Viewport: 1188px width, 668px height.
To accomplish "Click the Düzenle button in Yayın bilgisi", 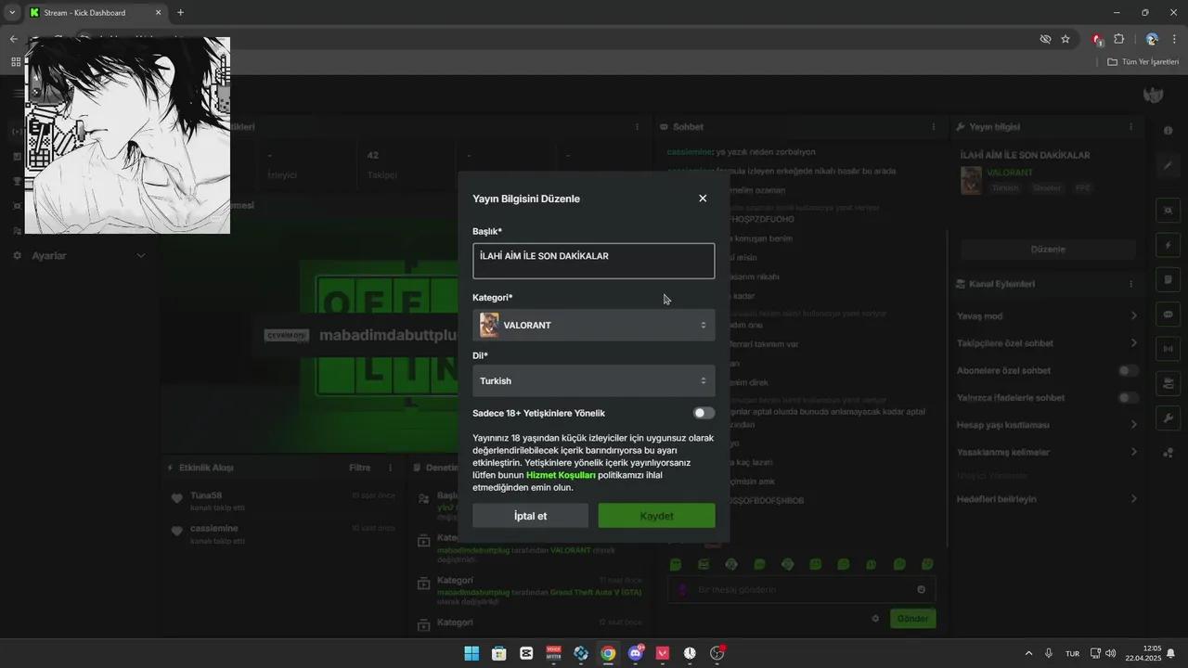I will [1048, 250].
